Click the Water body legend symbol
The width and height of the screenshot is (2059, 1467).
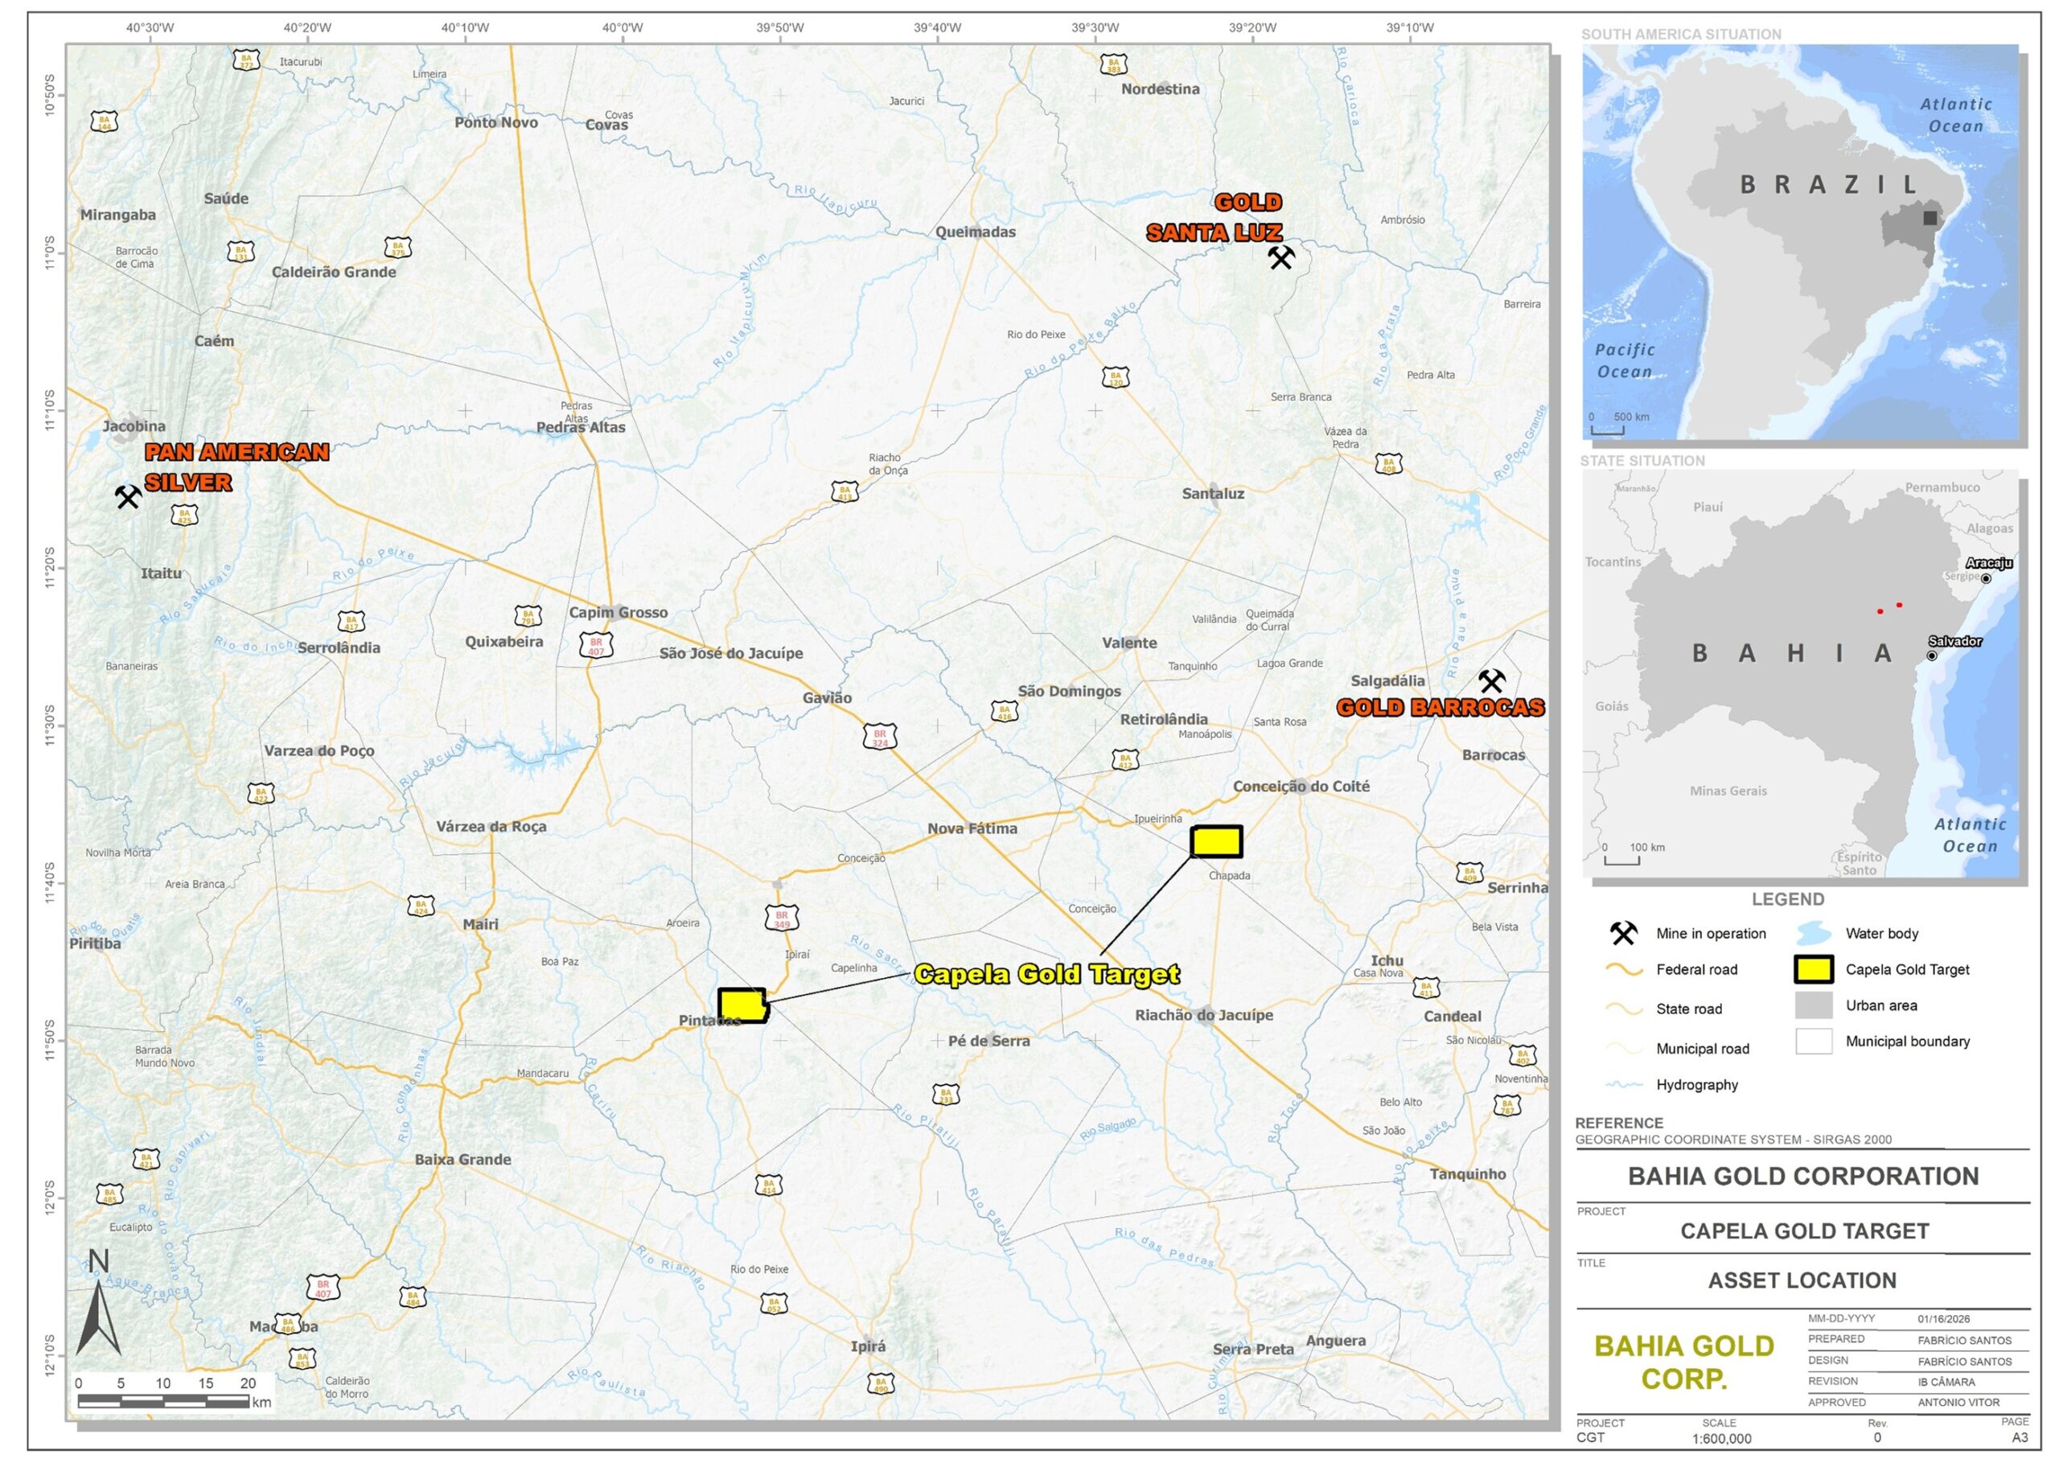(x=1814, y=933)
